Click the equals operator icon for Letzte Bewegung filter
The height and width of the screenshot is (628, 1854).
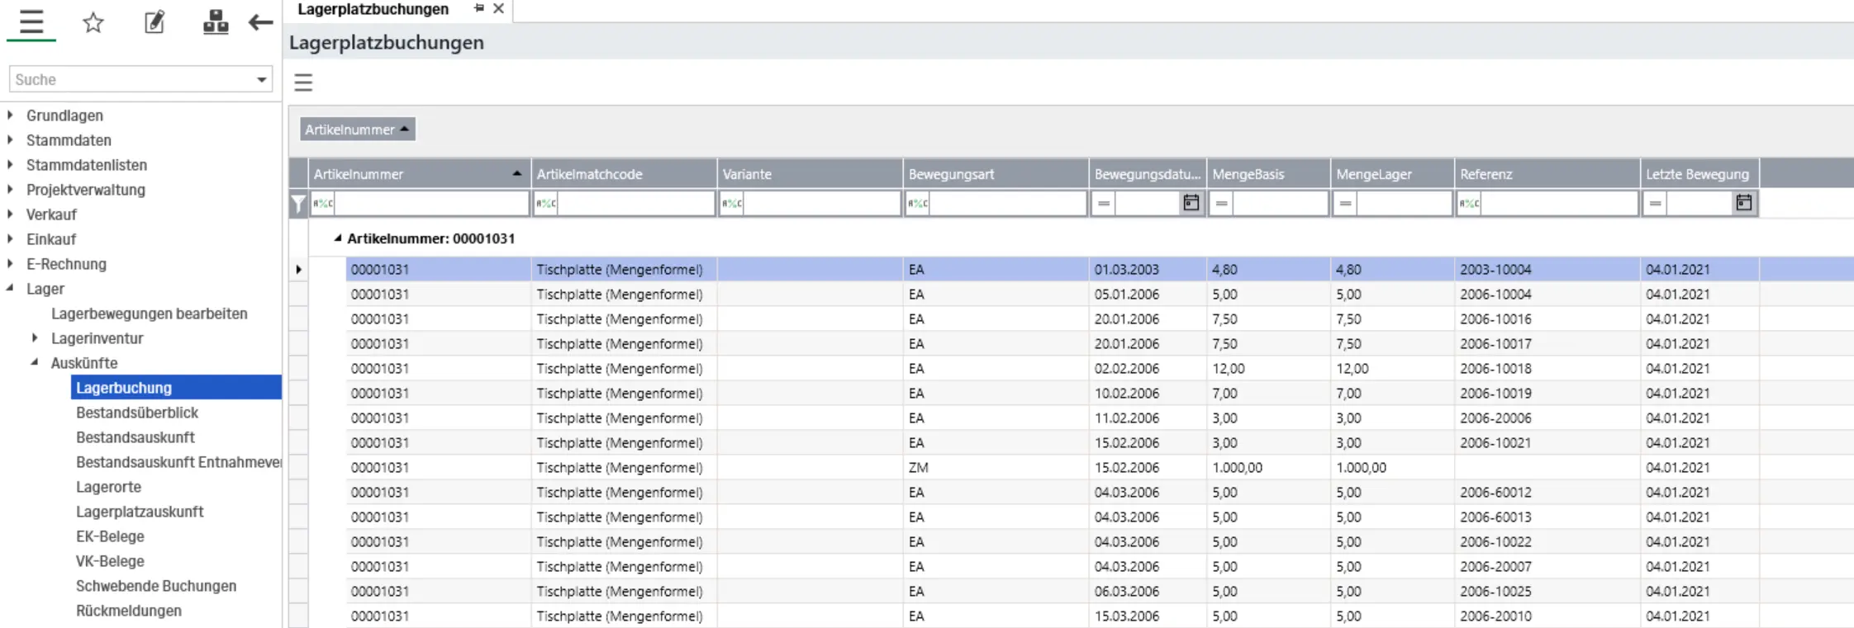[x=1655, y=203]
